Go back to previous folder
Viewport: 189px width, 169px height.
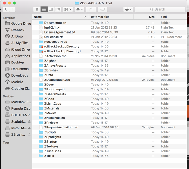point(6,9)
